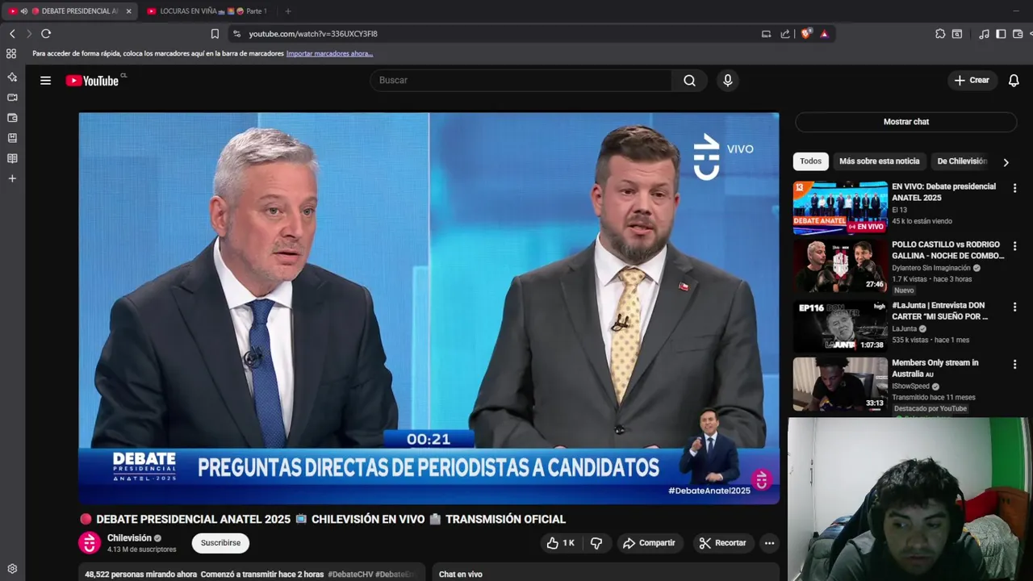Image resolution: width=1033 pixels, height=581 pixels.
Task: Open new browser tab
Action: (x=288, y=11)
